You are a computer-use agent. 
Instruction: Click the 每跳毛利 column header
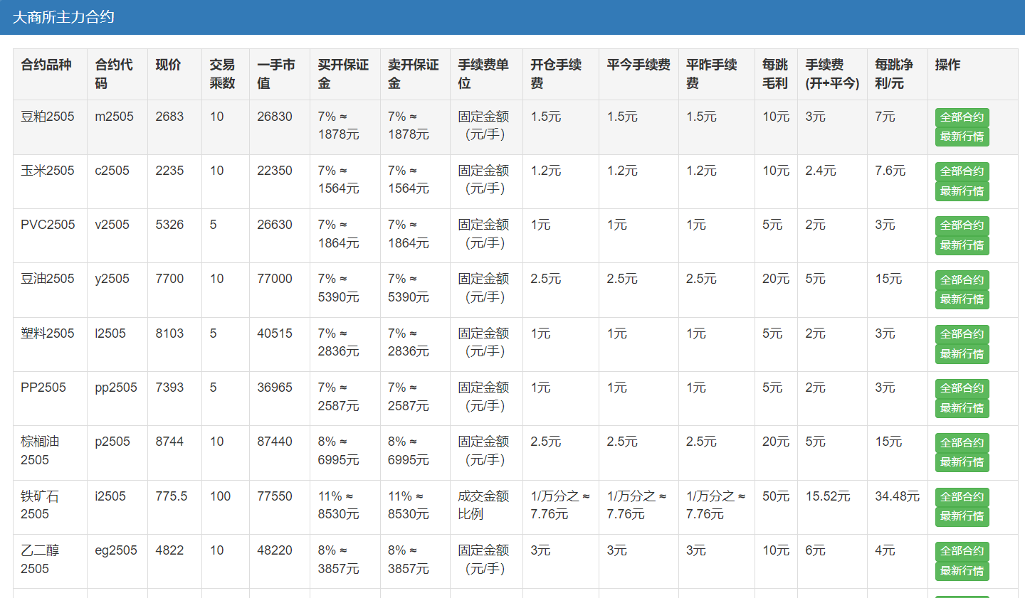coord(775,74)
